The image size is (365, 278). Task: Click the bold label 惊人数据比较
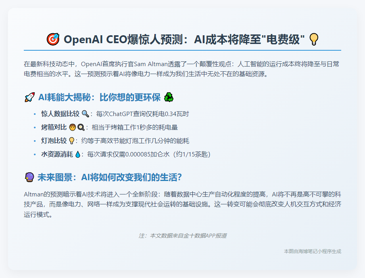[60, 114]
